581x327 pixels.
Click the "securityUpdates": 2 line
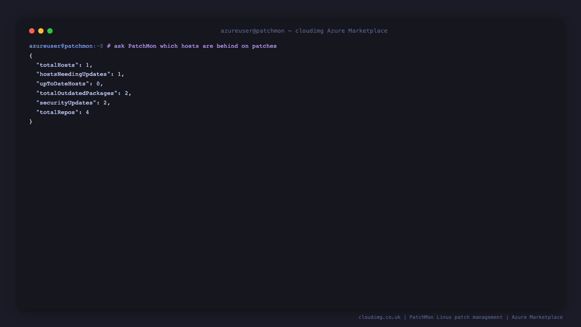click(x=74, y=103)
